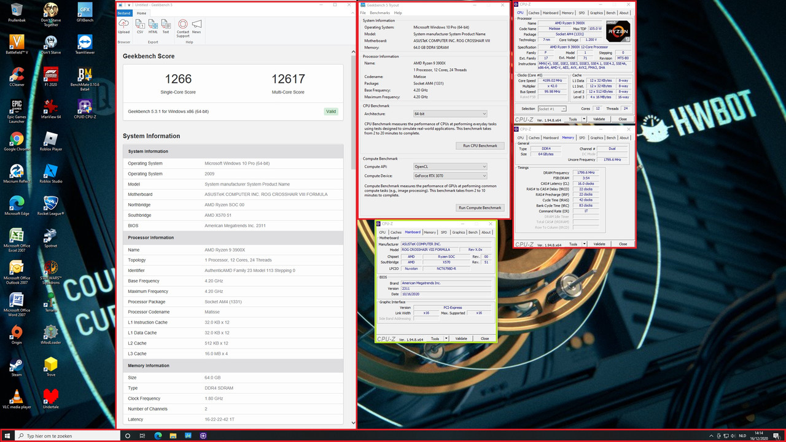Switch to Graphics tab in CPU-Z Mainboard window

pos(459,232)
